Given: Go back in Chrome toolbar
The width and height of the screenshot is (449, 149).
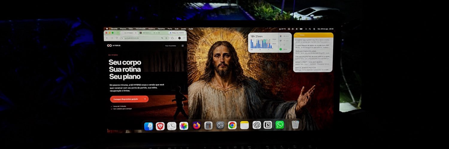Looking at the screenshot, I should point(107,38).
